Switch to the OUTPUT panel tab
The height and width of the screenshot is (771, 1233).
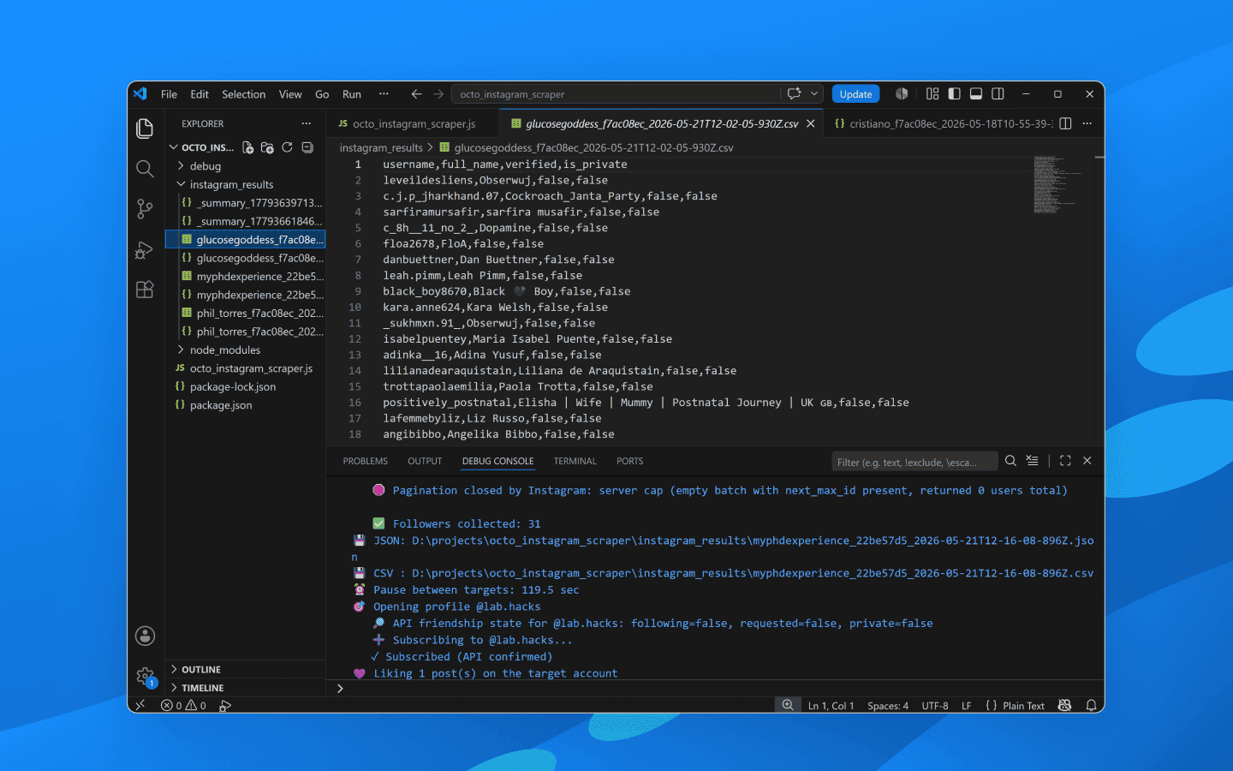pos(425,461)
